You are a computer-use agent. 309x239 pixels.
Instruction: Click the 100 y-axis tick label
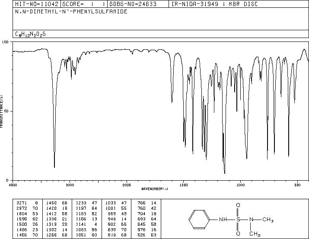click(x=6, y=42)
